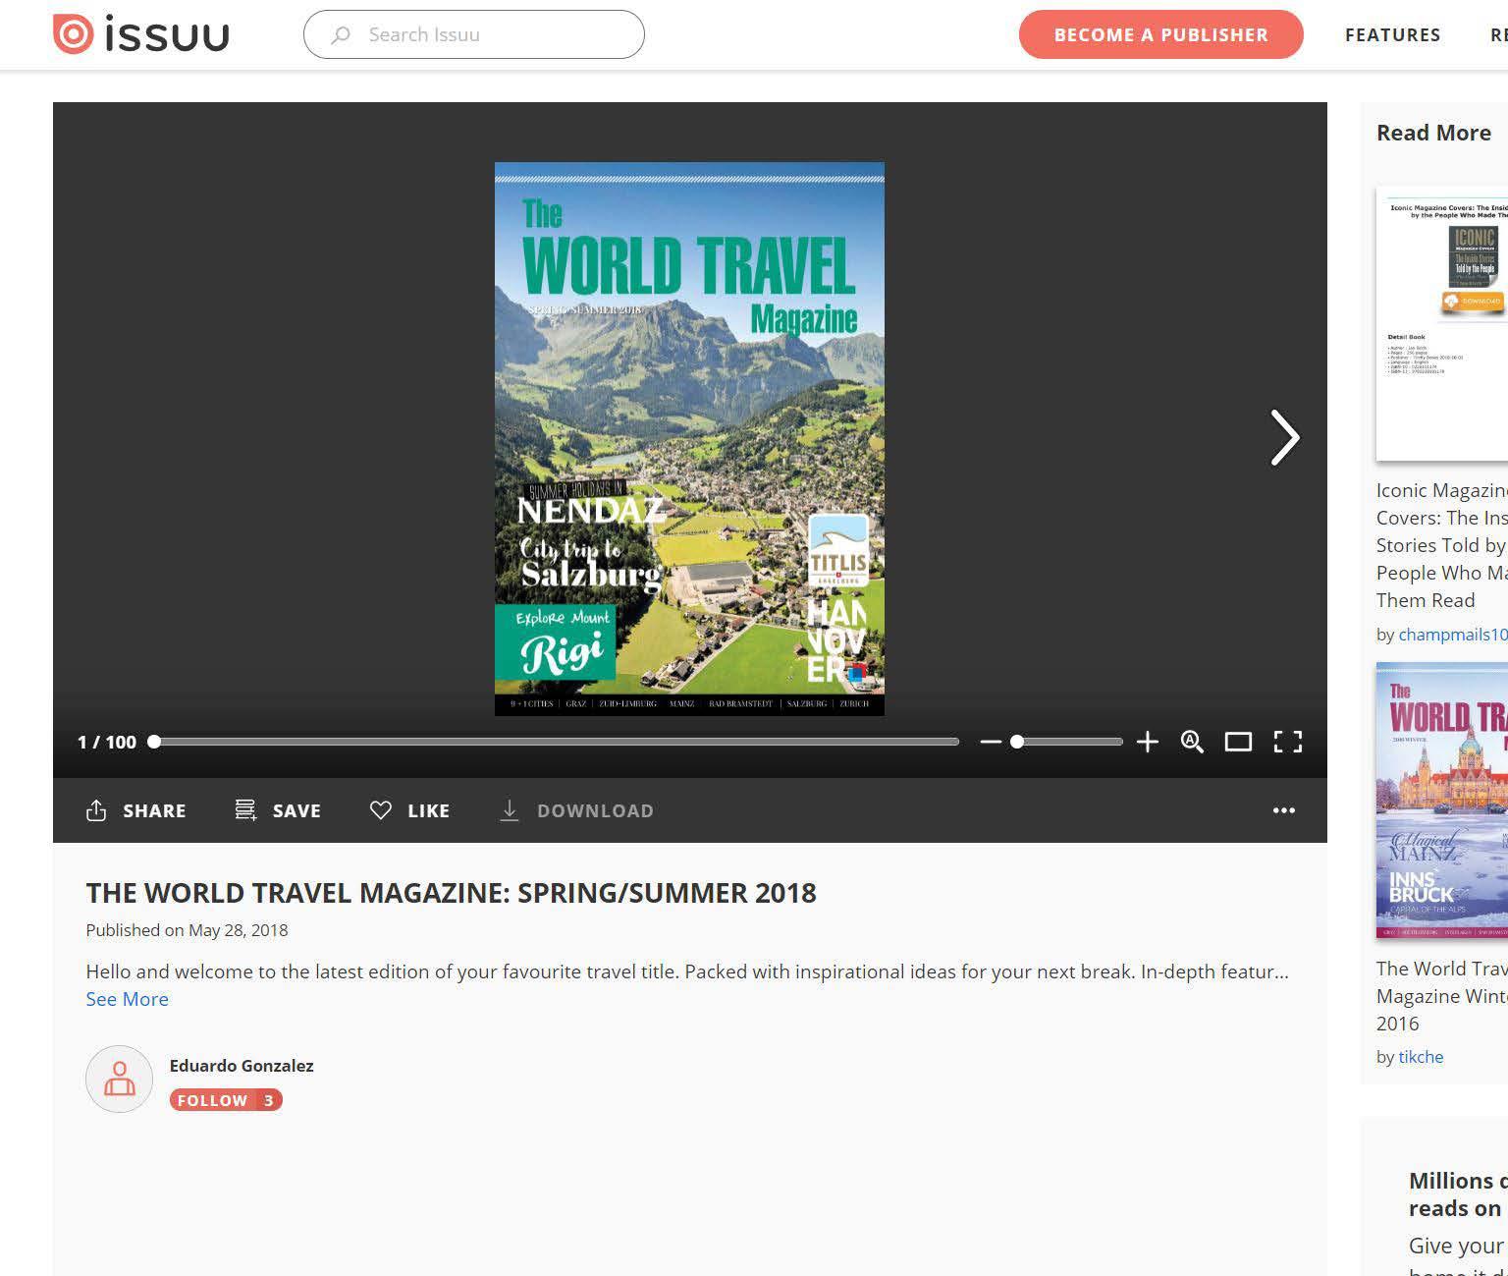
Task: Visit champmails publisher link
Action: tap(1453, 635)
